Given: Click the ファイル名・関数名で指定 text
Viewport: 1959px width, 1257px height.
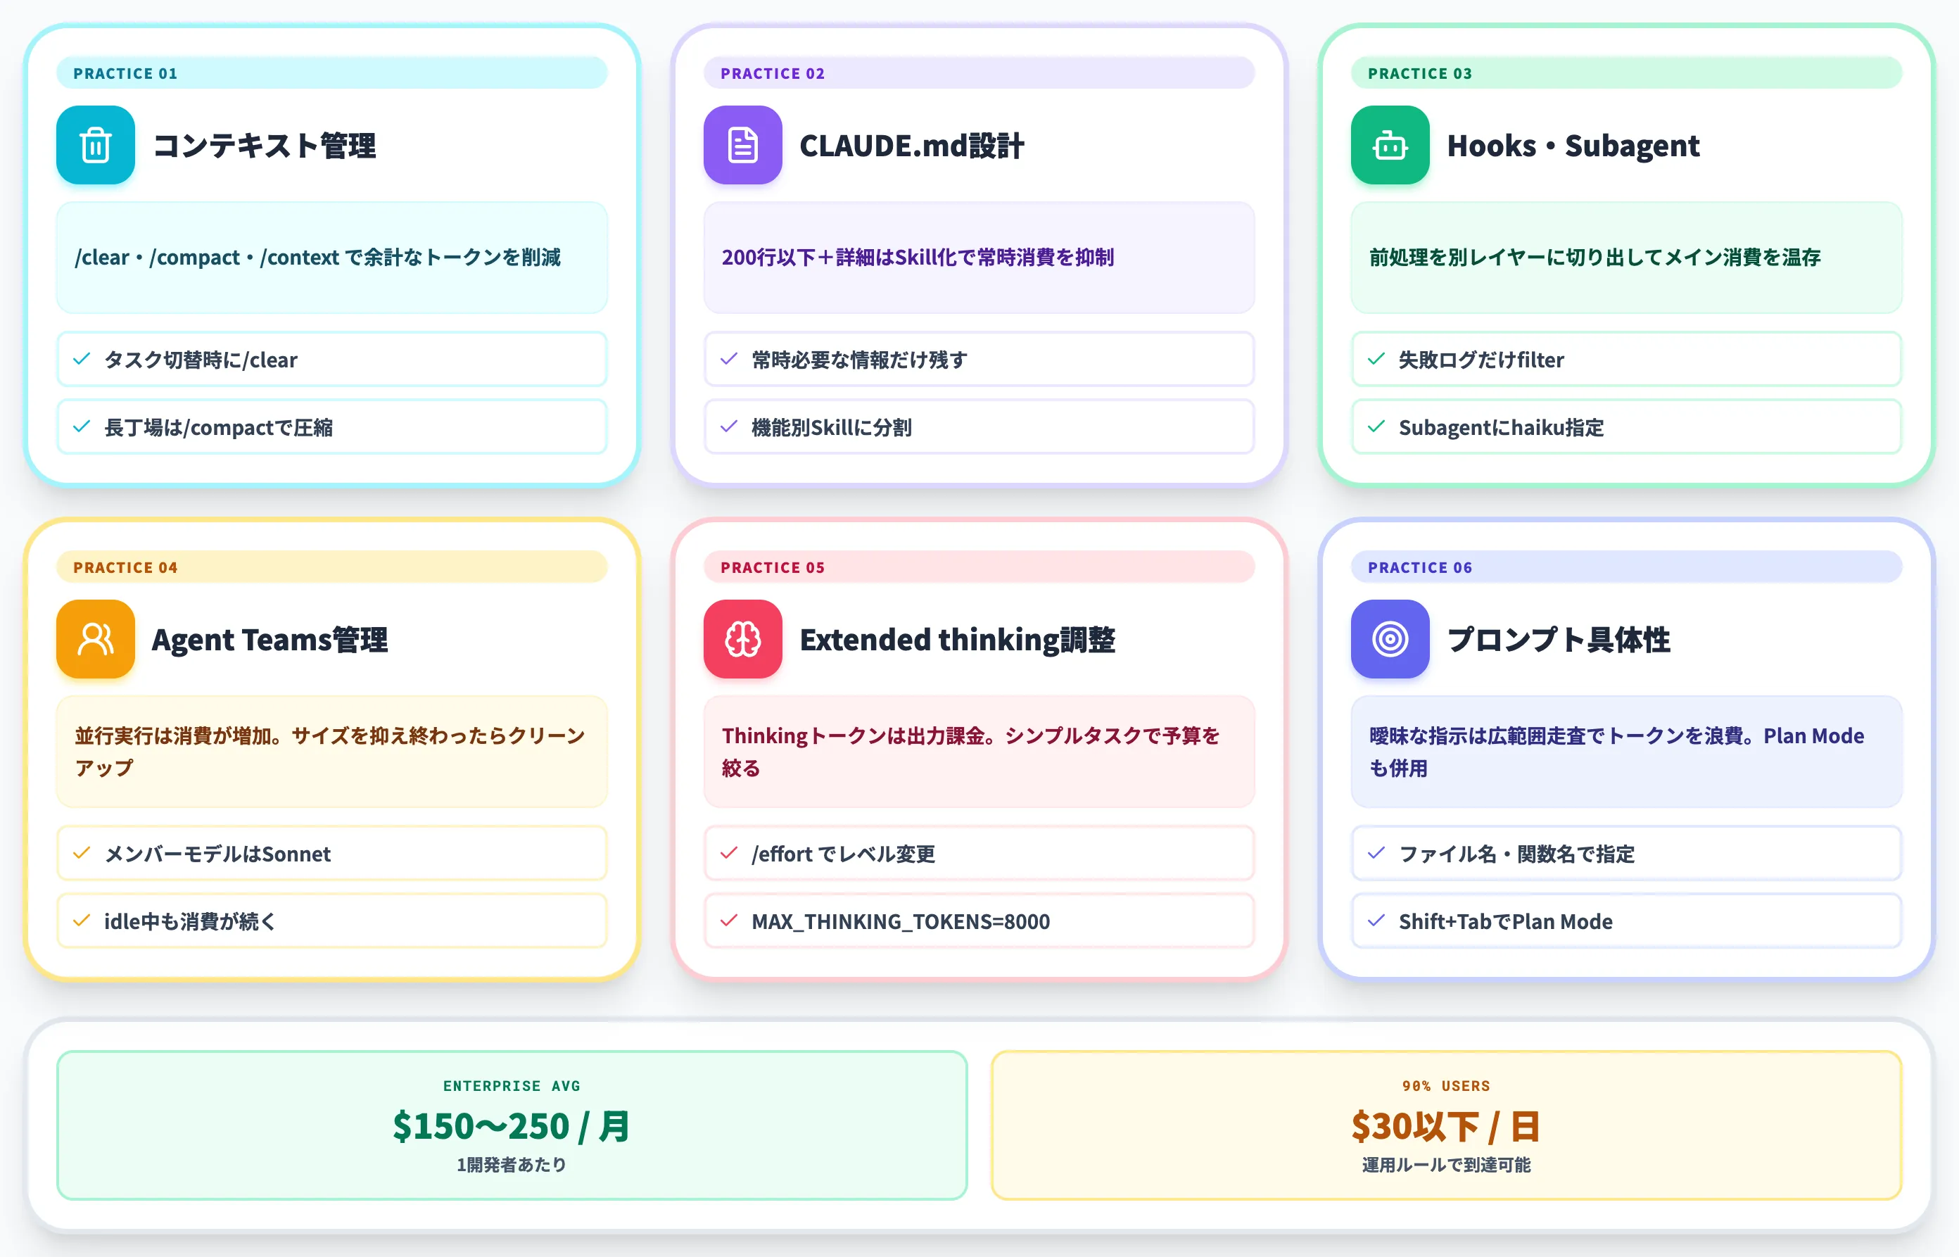Looking at the screenshot, I should [x=1517, y=853].
